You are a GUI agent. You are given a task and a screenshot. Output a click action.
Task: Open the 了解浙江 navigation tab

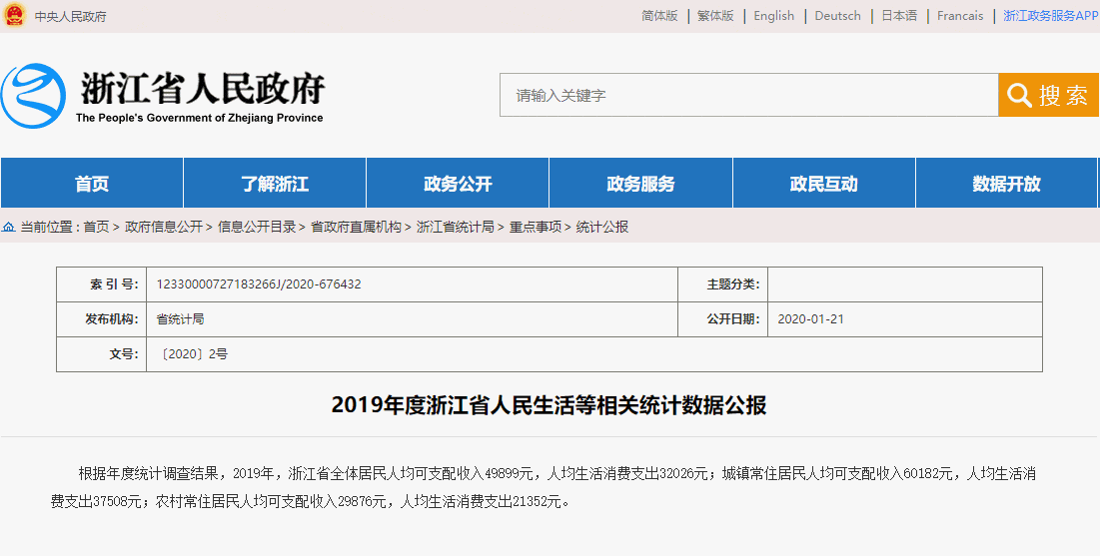(275, 183)
